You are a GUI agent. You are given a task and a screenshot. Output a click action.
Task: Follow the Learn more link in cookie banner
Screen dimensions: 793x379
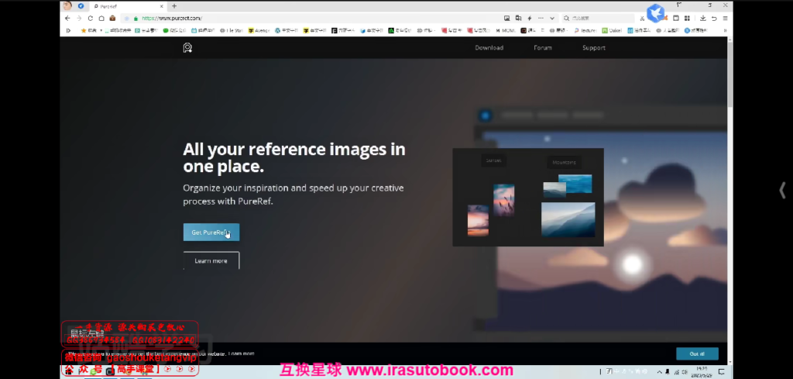(x=242, y=353)
